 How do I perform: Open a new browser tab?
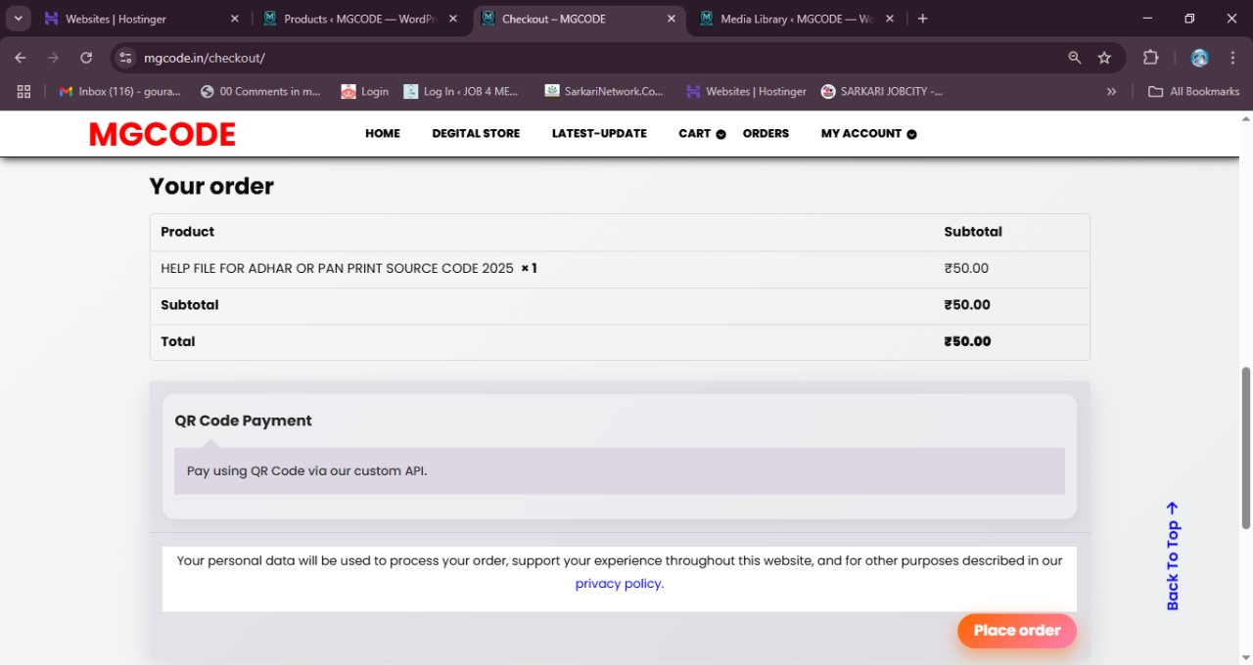[x=922, y=19]
